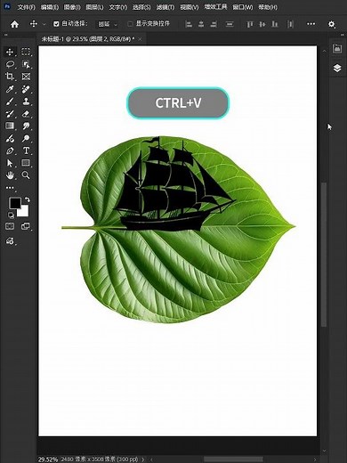
Task: Select the tool left of the Dodge tool
Action: 10,138
